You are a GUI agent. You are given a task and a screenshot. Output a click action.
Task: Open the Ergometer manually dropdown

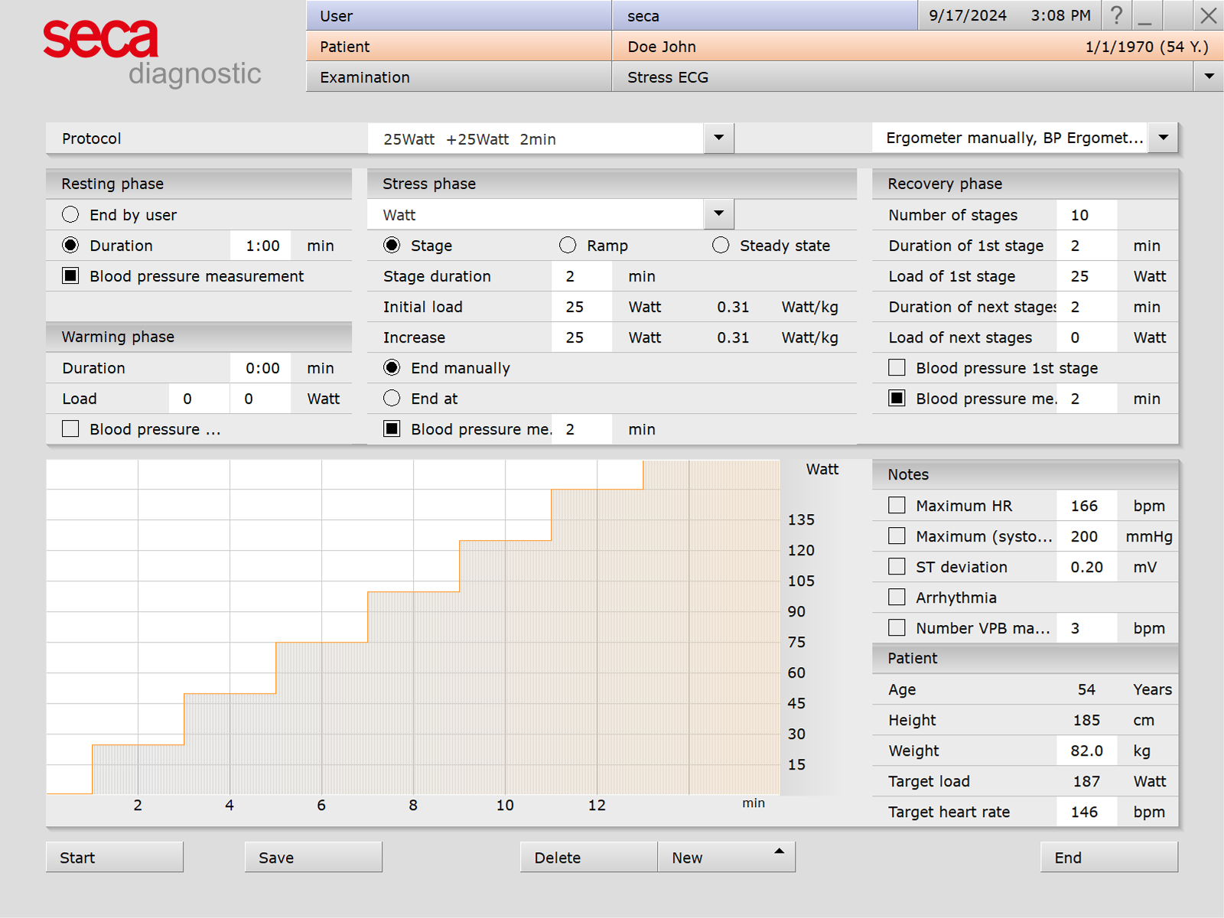tap(1163, 138)
